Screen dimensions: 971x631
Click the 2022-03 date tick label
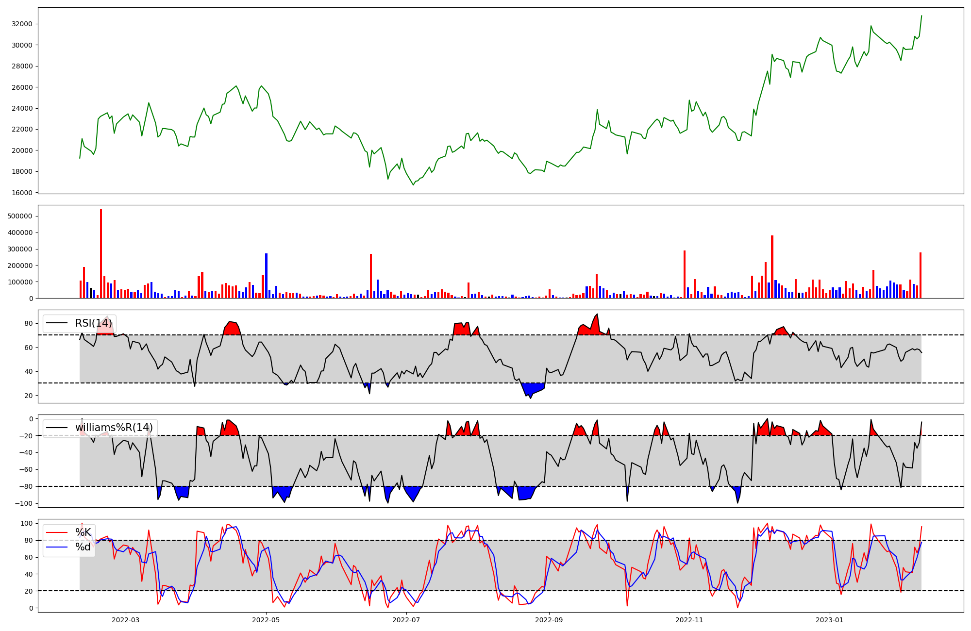pyautogui.click(x=126, y=620)
